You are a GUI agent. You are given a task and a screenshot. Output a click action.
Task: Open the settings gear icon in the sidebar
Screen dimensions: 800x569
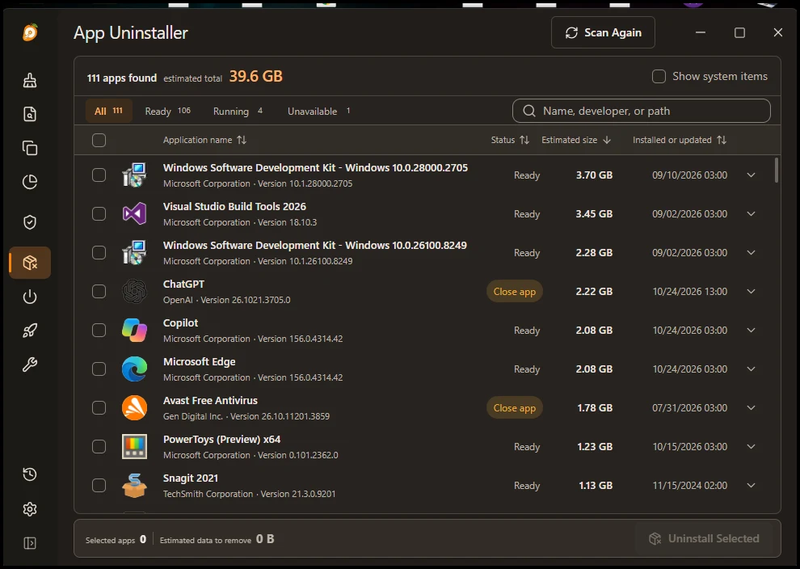[30, 508]
